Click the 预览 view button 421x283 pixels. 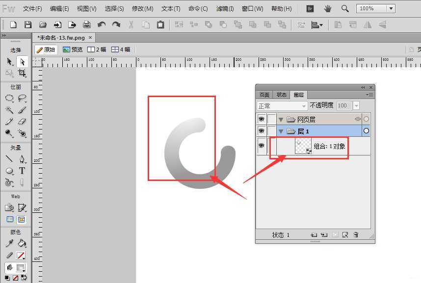[x=73, y=49]
